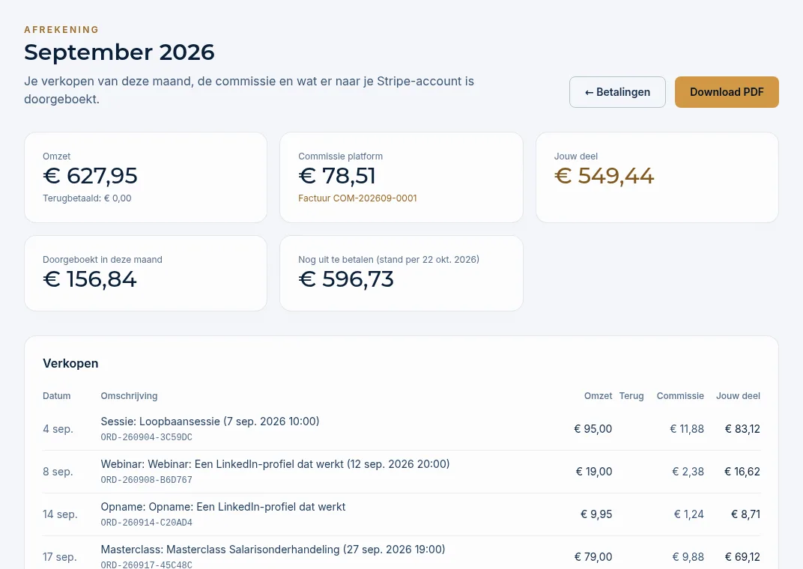Click the Jouw deel column header
The height and width of the screenshot is (569, 803).
coord(738,395)
